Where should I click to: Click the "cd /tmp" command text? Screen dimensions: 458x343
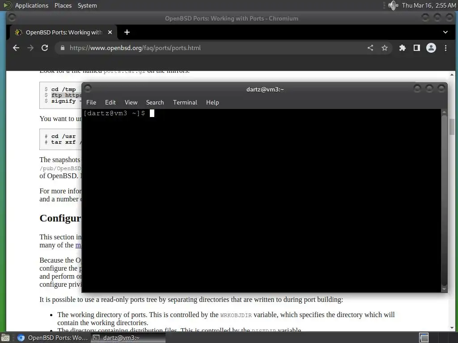[x=64, y=89]
